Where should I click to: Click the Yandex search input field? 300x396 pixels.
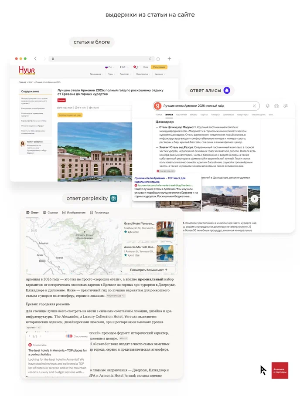[x=206, y=106]
